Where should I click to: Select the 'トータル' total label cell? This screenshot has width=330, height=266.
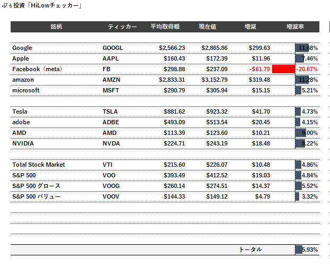[x=250, y=250]
